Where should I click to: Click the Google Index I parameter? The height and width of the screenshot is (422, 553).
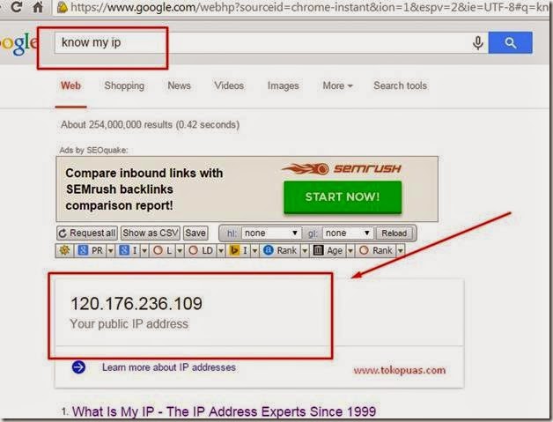[124, 250]
